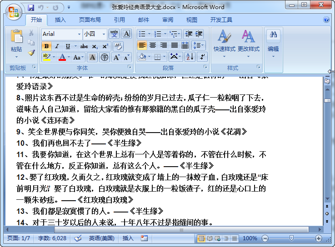Undo the last action
335x247 pixels.
[x=40, y=8]
